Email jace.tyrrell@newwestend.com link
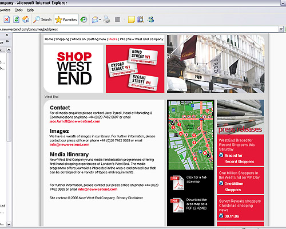The height and width of the screenshot is (229, 286). [75, 121]
